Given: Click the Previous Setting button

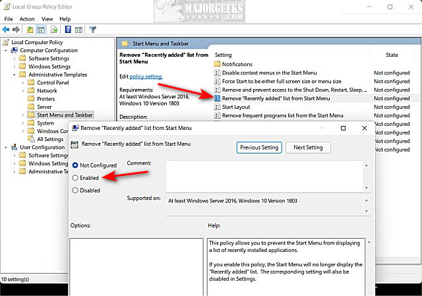Looking at the screenshot, I should pos(259,148).
